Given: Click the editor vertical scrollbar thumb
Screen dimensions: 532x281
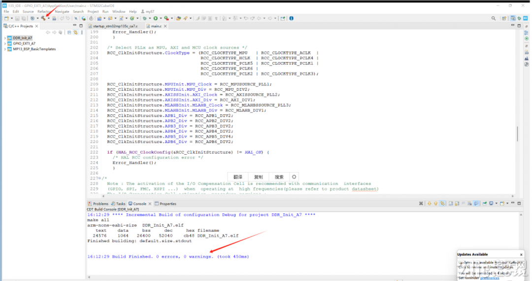Looking at the screenshot, I should (517, 134).
